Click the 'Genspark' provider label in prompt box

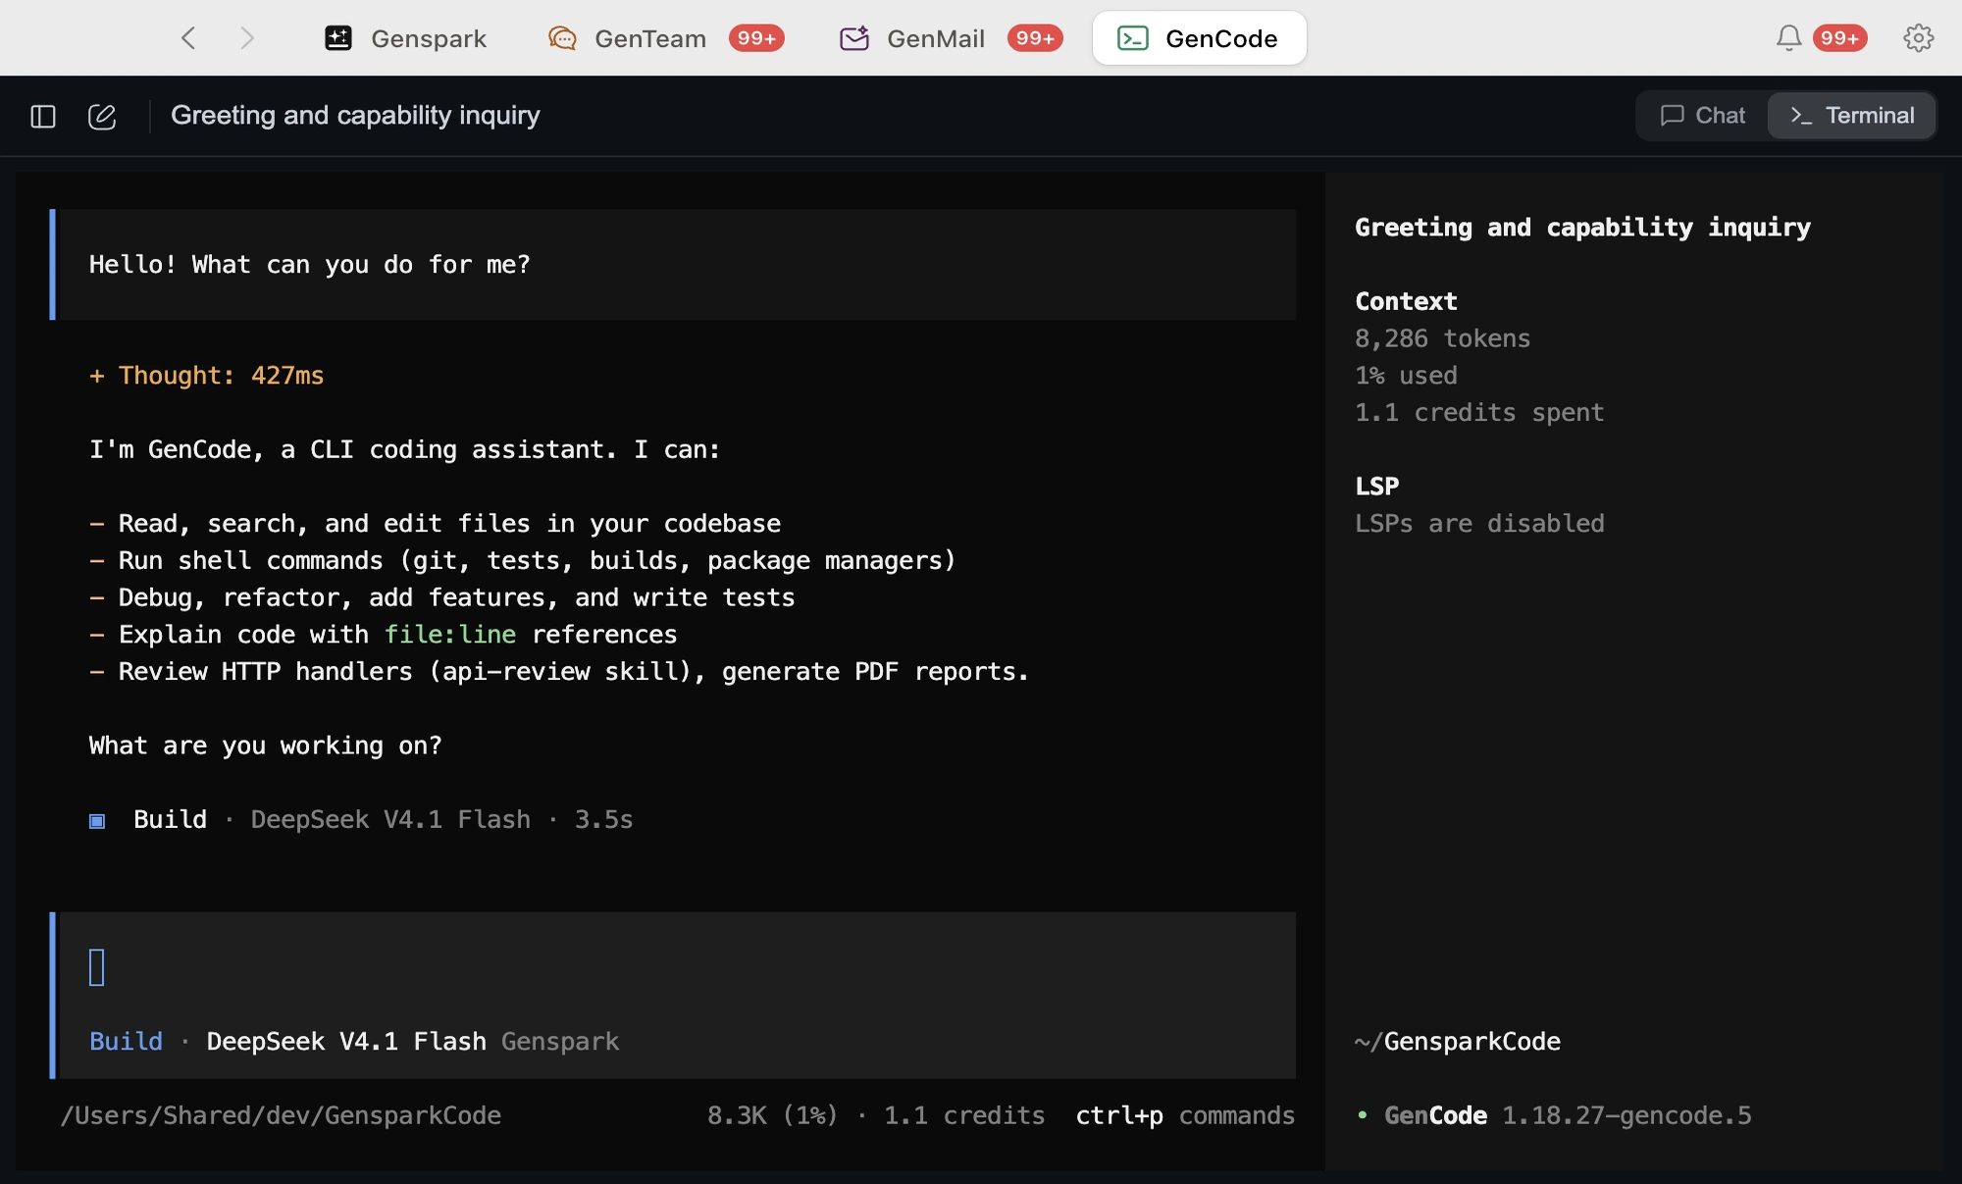click(x=560, y=1042)
